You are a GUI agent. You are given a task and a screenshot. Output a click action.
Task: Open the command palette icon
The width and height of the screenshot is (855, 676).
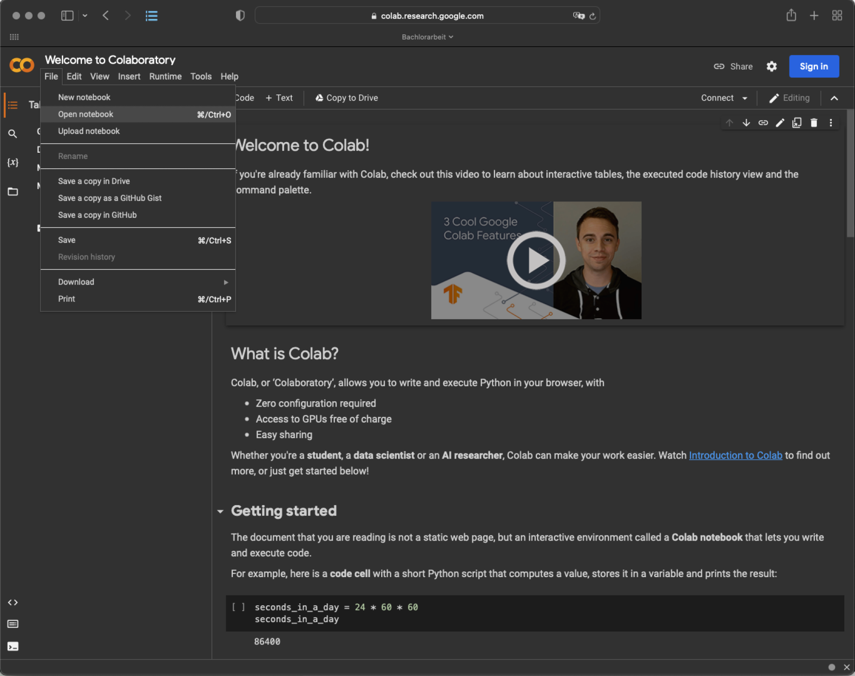[12, 624]
